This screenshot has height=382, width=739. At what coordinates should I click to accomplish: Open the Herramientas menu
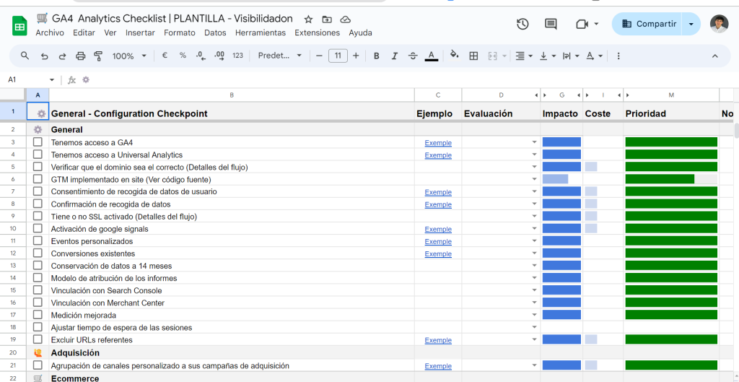click(260, 32)
